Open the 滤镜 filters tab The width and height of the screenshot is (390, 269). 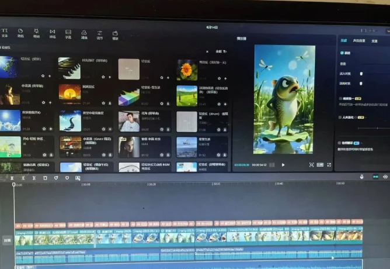(84, 35)
